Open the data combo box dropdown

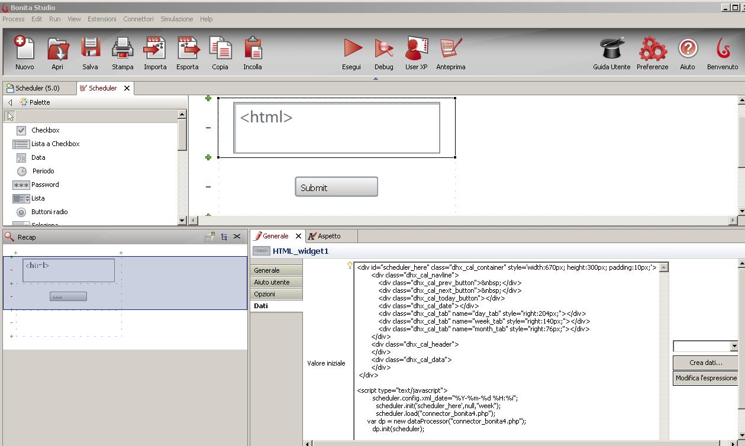pos(734,347)
